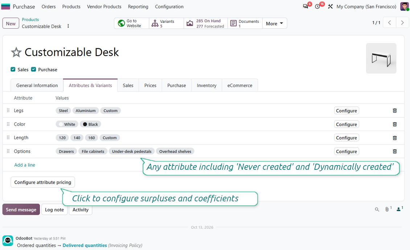
Task: Open the Delivered quantities link
Action: coord(85,245)
